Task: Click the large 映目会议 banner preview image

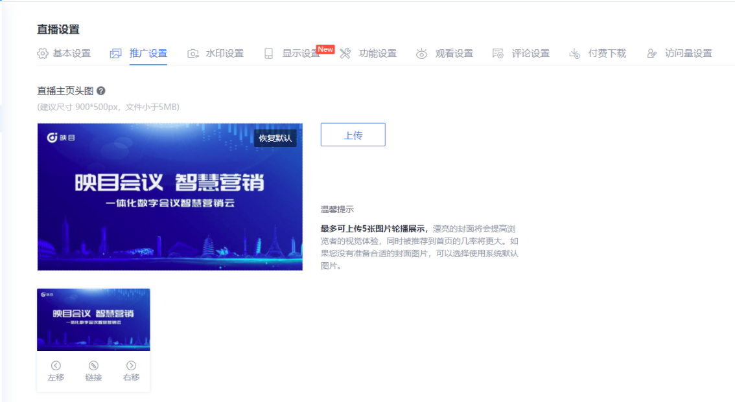Action: pos(170,197)
